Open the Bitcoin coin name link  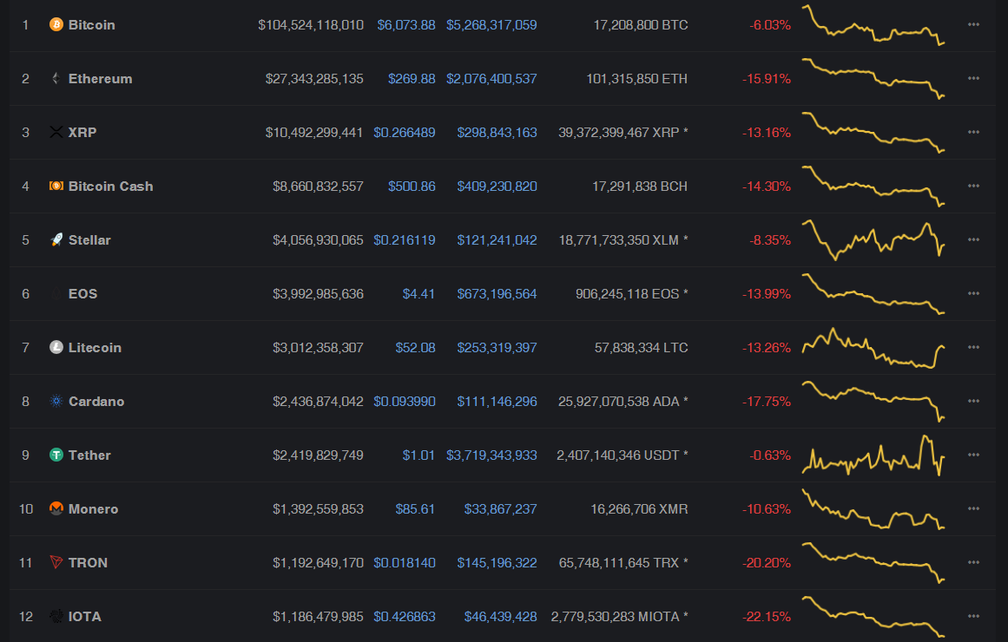click(92, 24)
